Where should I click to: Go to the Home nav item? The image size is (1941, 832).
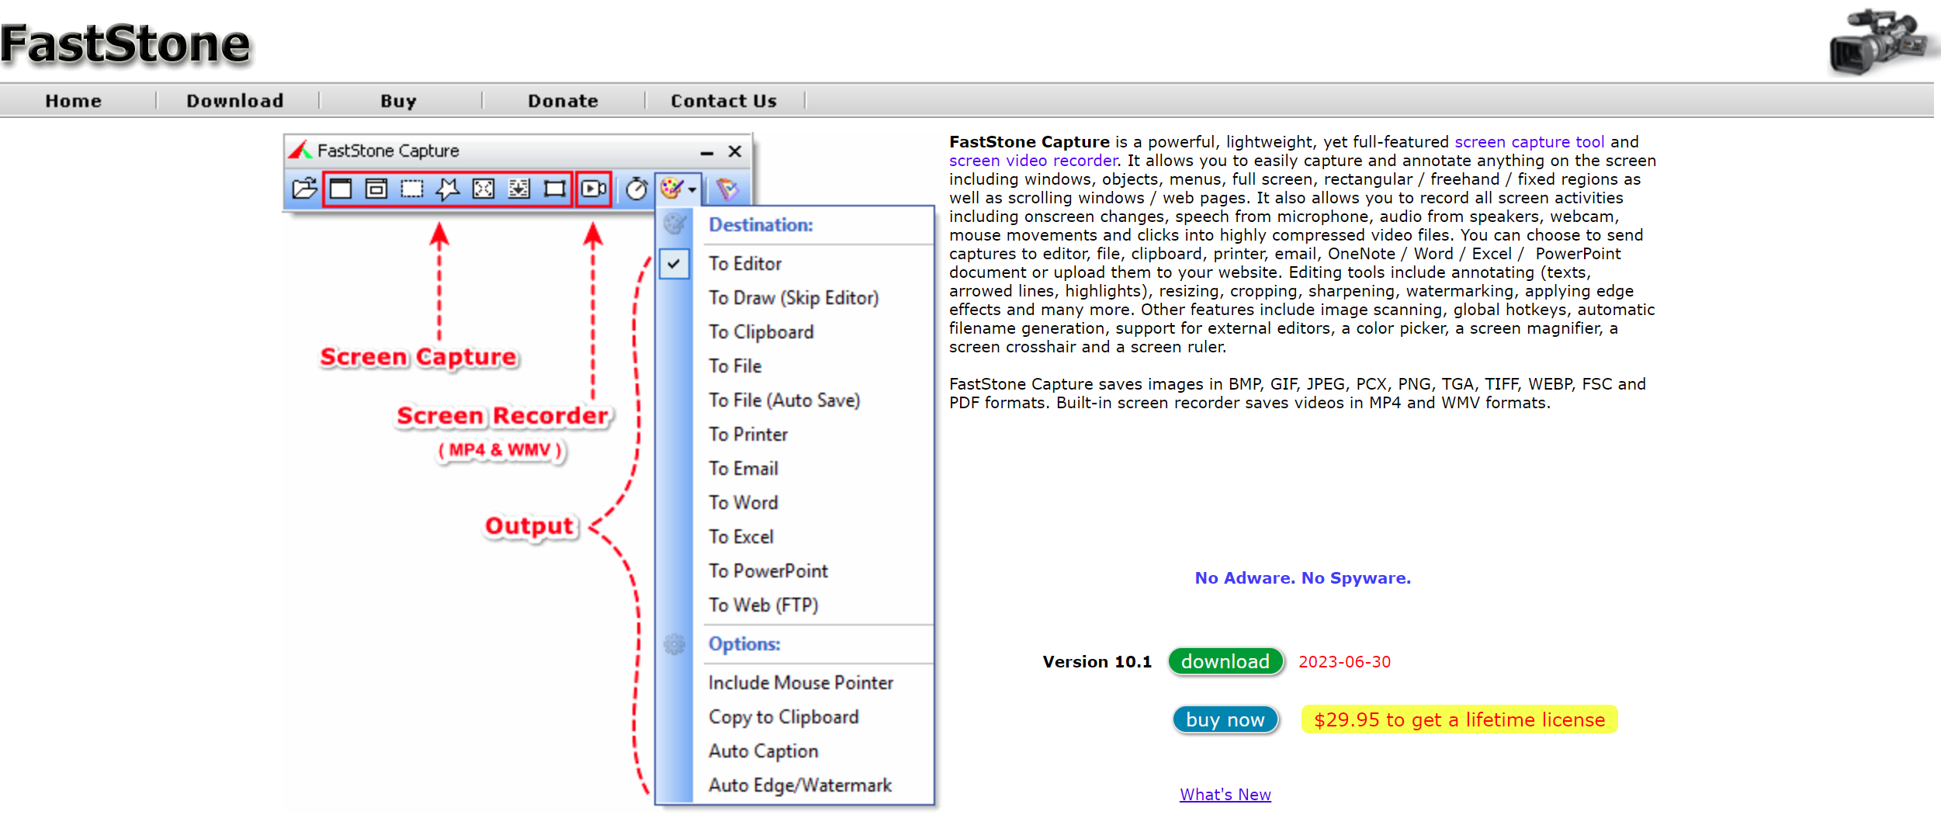(74, 101)
